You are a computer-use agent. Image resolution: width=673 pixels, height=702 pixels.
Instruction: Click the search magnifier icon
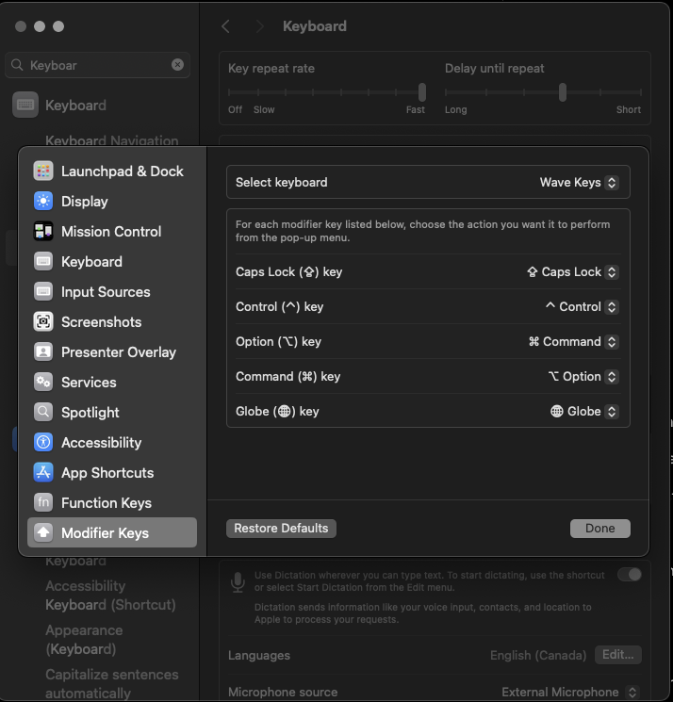tap(17, 65)
